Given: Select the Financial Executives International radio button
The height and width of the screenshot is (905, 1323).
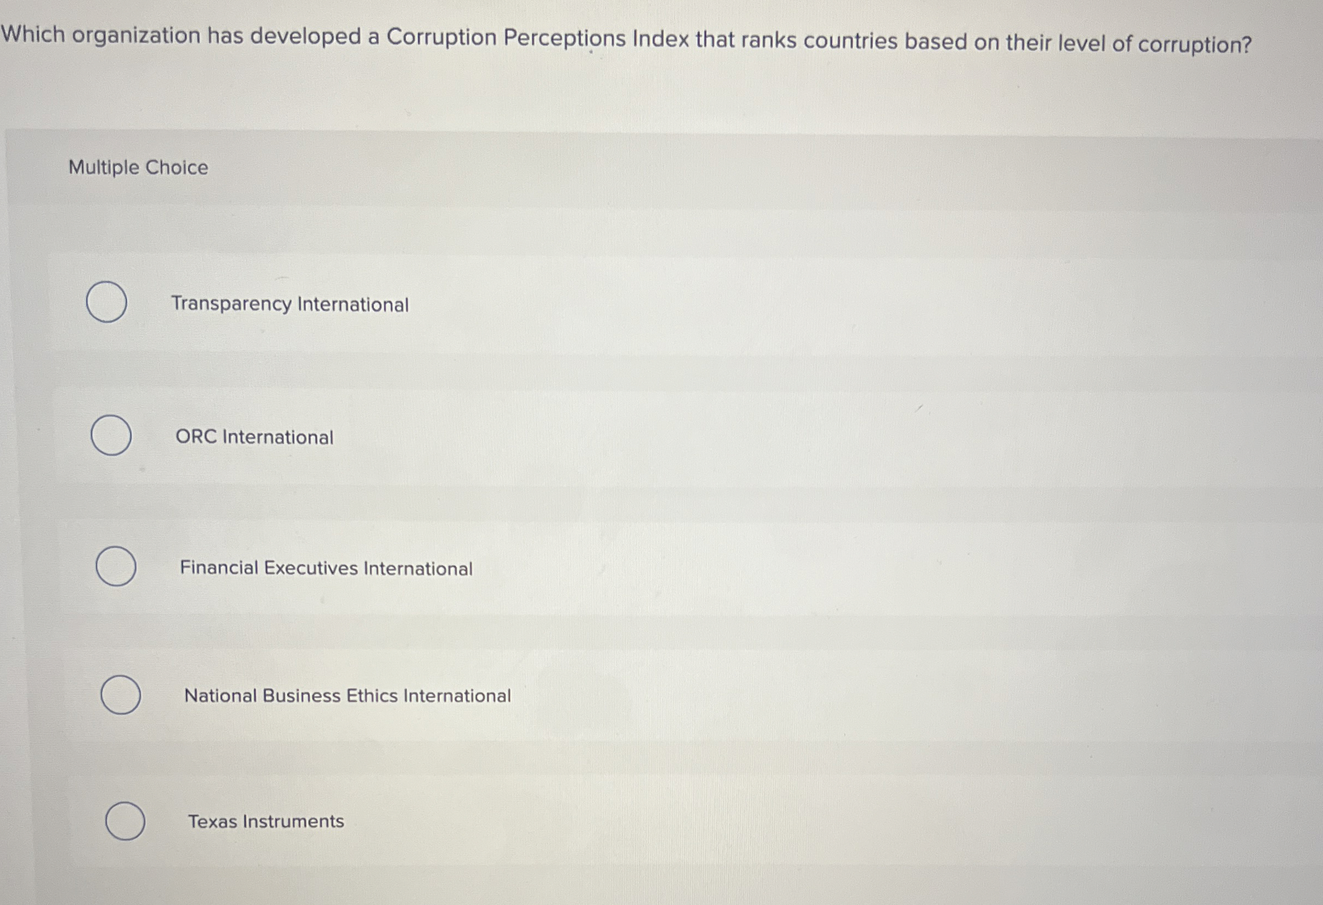Looking at the screenshot, I should tap(116, 567).
